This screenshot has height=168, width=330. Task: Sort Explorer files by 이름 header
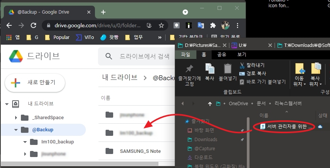pos(264,115)
